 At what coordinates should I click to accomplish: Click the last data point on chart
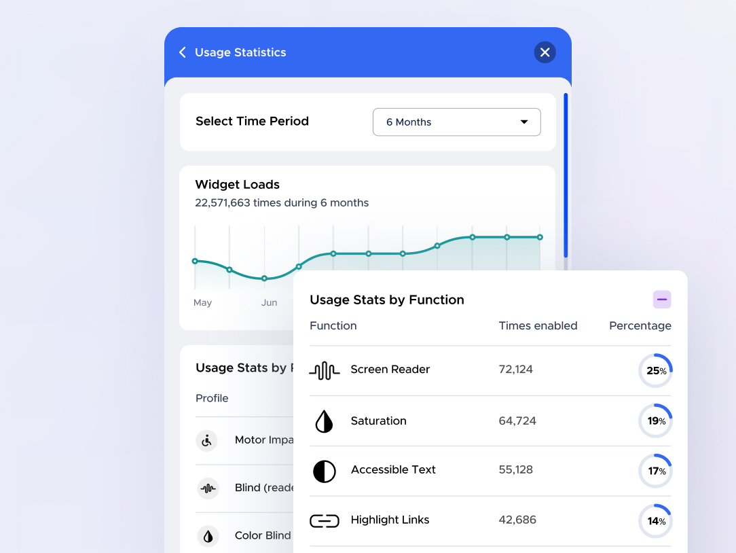(x=540, y=237)
